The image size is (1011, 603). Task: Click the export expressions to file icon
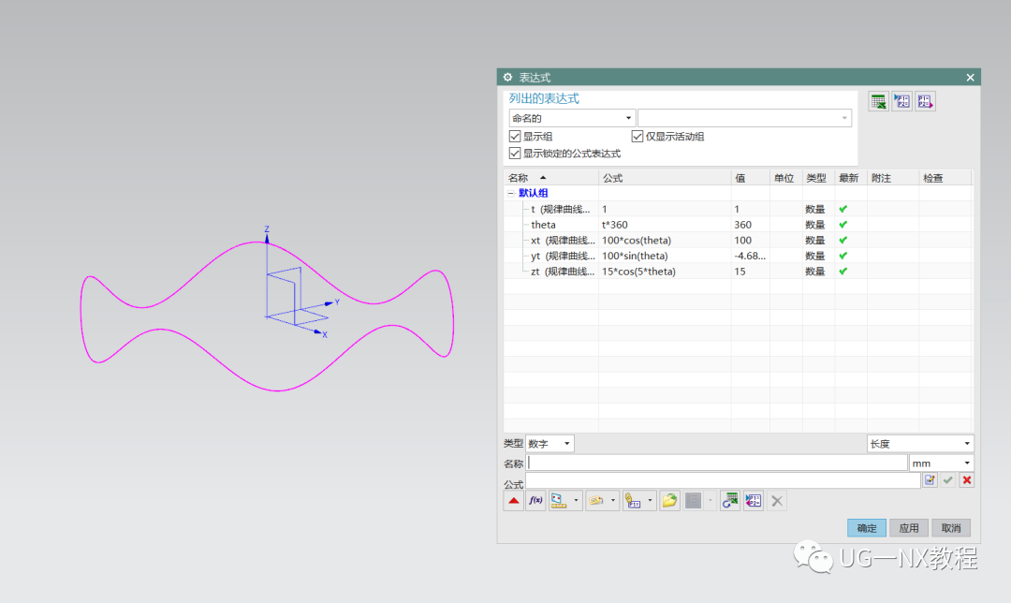coord(926,101)
